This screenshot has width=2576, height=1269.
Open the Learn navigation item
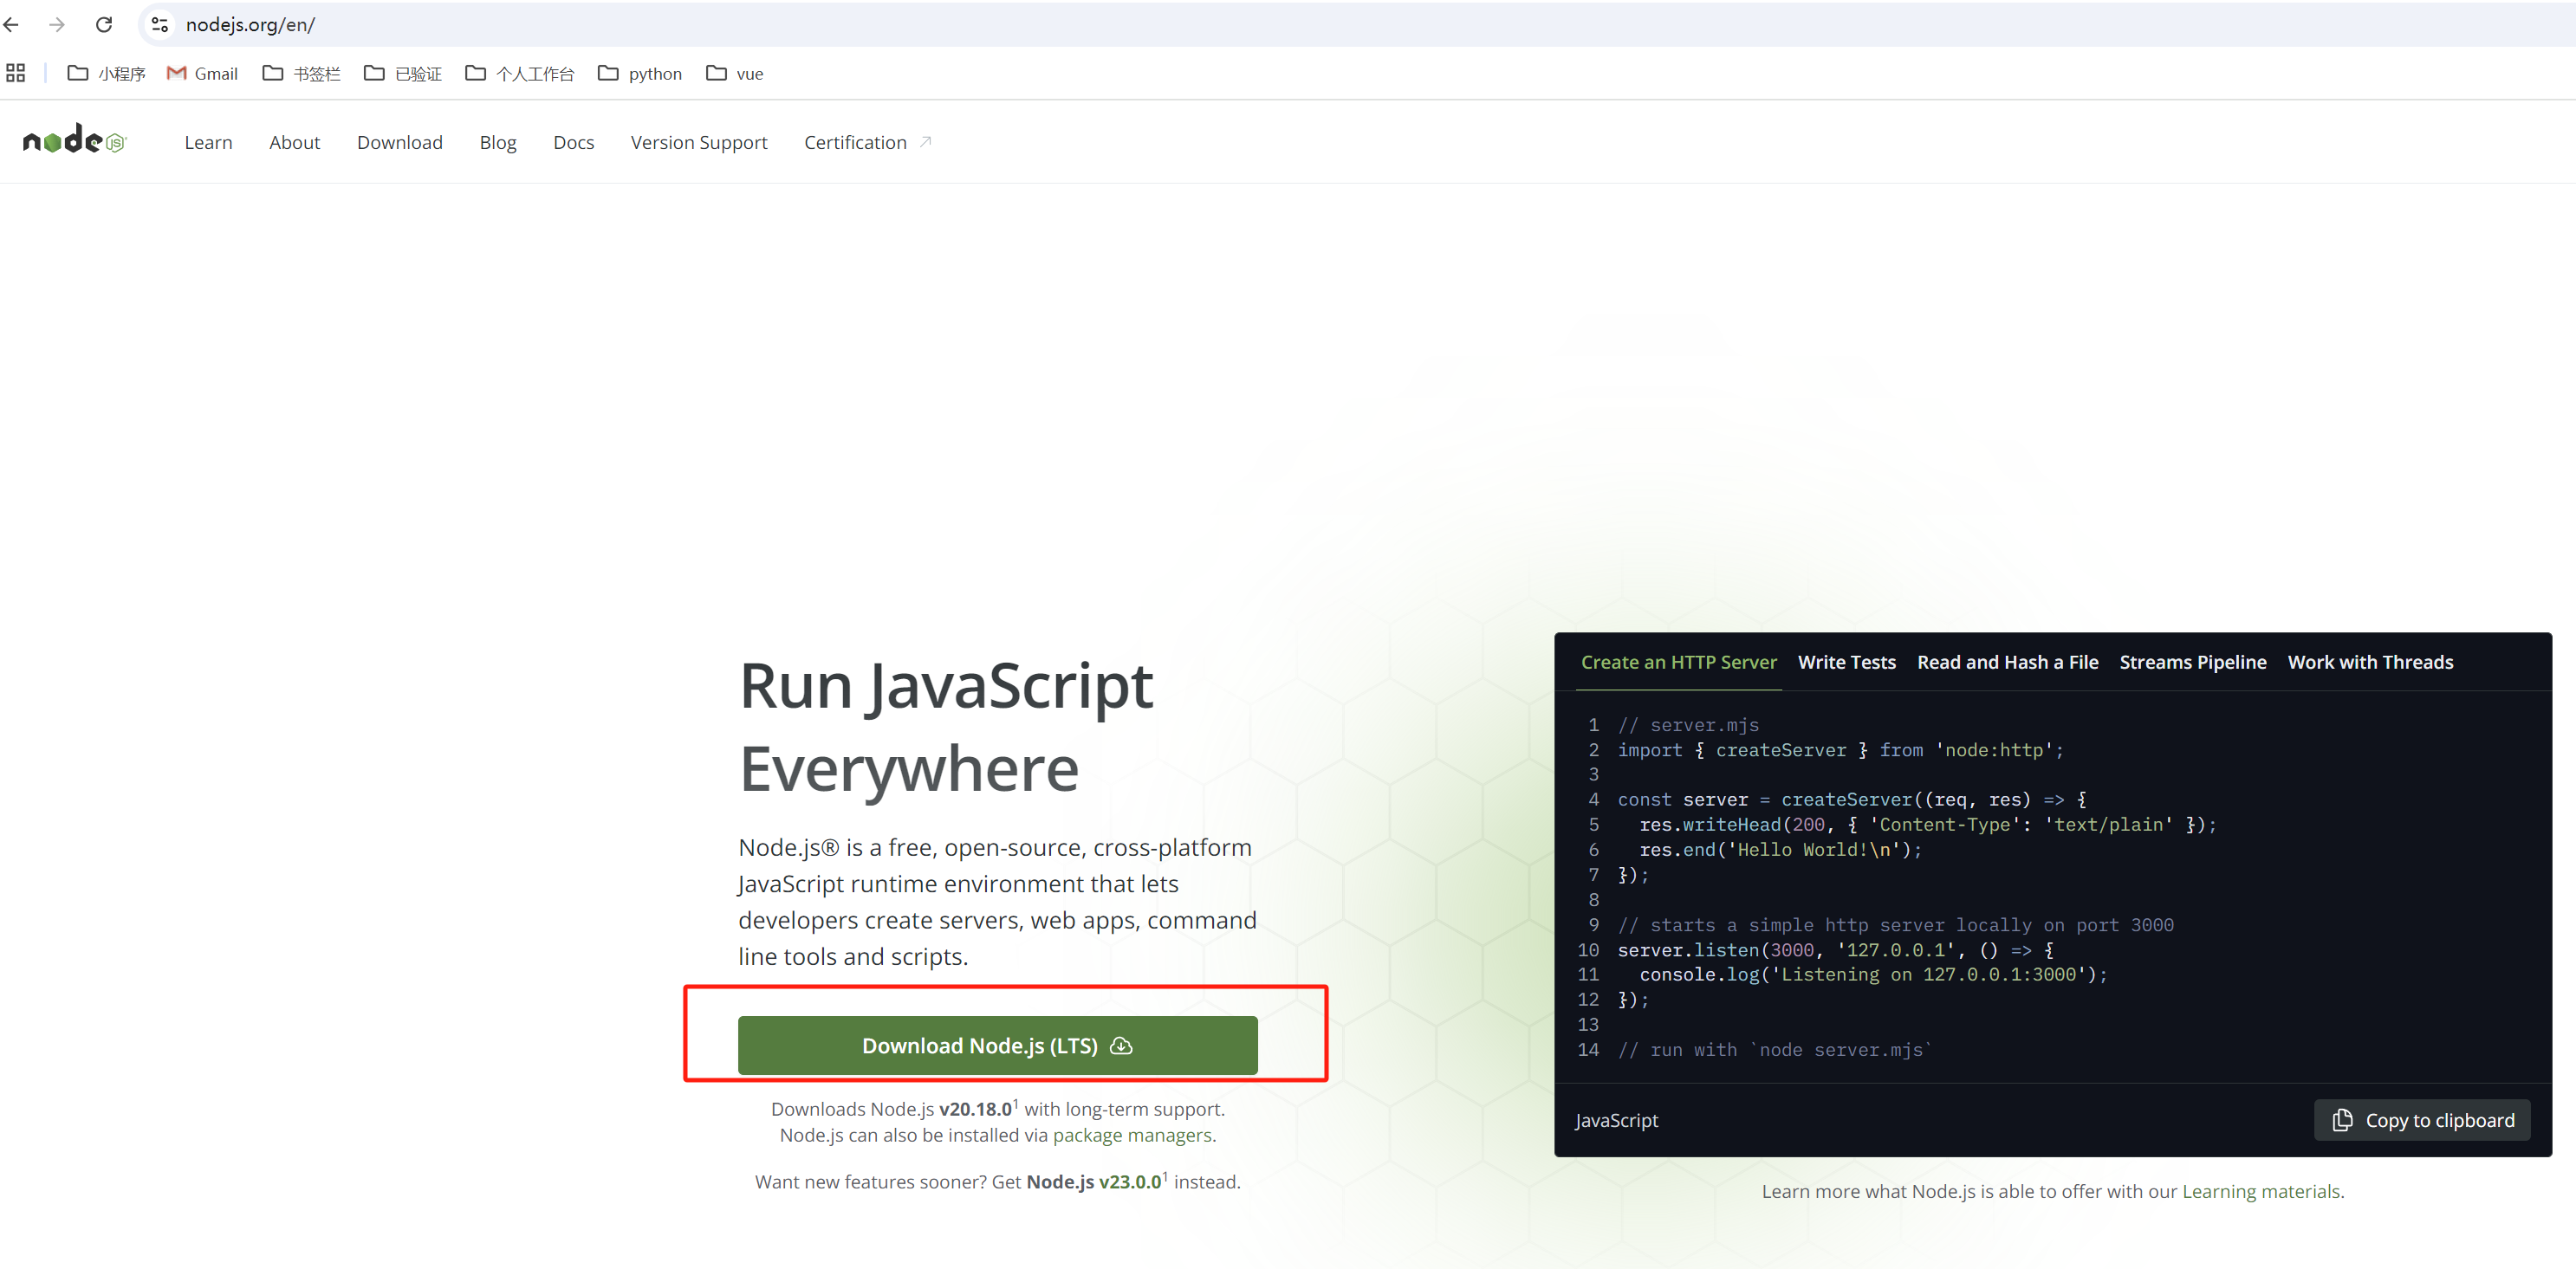click(x=208, y=142)
